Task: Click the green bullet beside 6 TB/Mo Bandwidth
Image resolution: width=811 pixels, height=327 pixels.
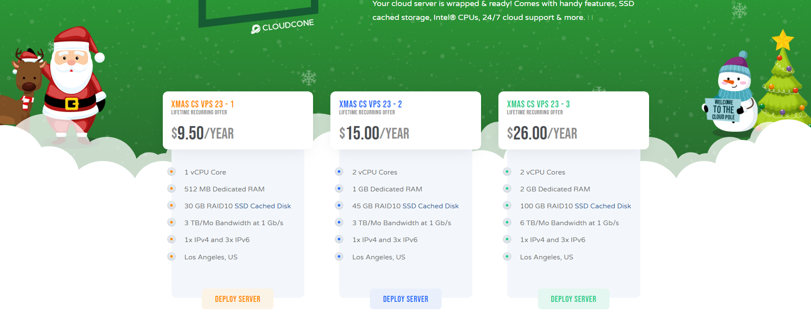Action: point(507,223)
